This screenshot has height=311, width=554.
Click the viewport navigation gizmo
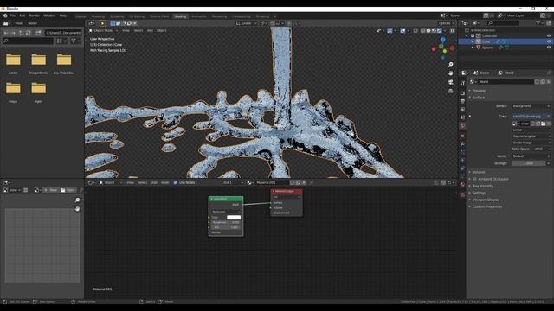click(443, 48)
